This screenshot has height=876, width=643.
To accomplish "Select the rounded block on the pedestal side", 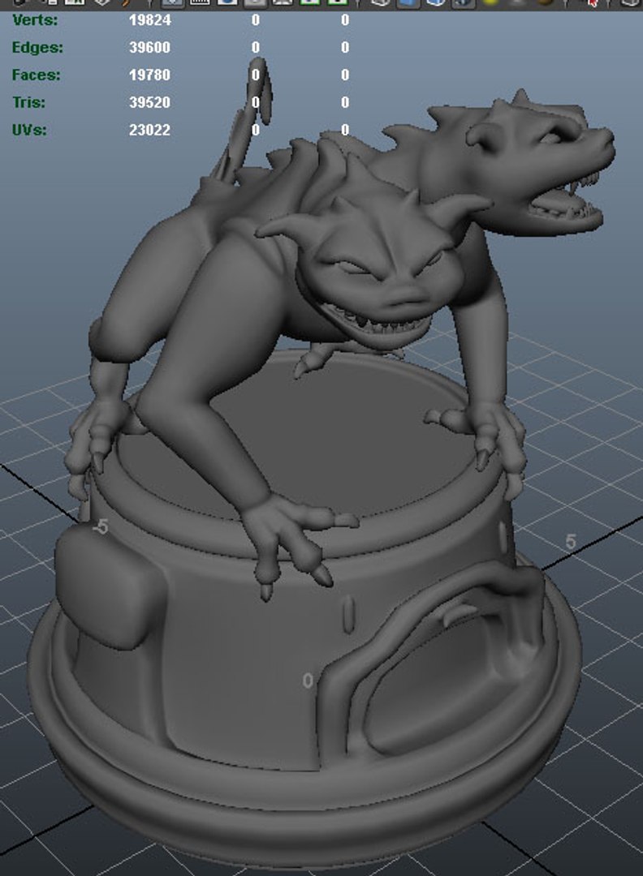I will tap(107, 586).
